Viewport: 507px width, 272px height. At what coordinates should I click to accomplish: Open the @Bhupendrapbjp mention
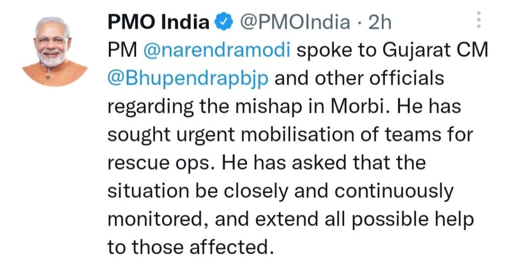coord(187,78)
